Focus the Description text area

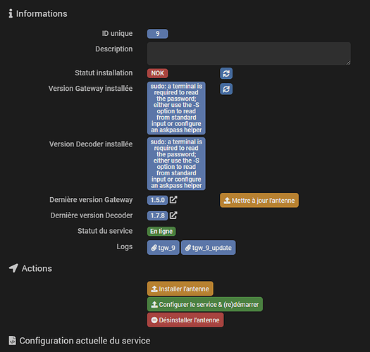pyautogui.click(x=249, y=54)
